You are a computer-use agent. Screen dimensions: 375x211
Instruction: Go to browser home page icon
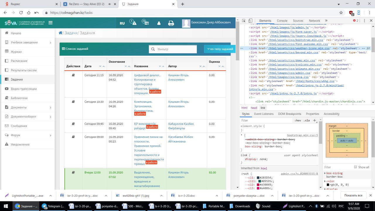coord(29,13)
